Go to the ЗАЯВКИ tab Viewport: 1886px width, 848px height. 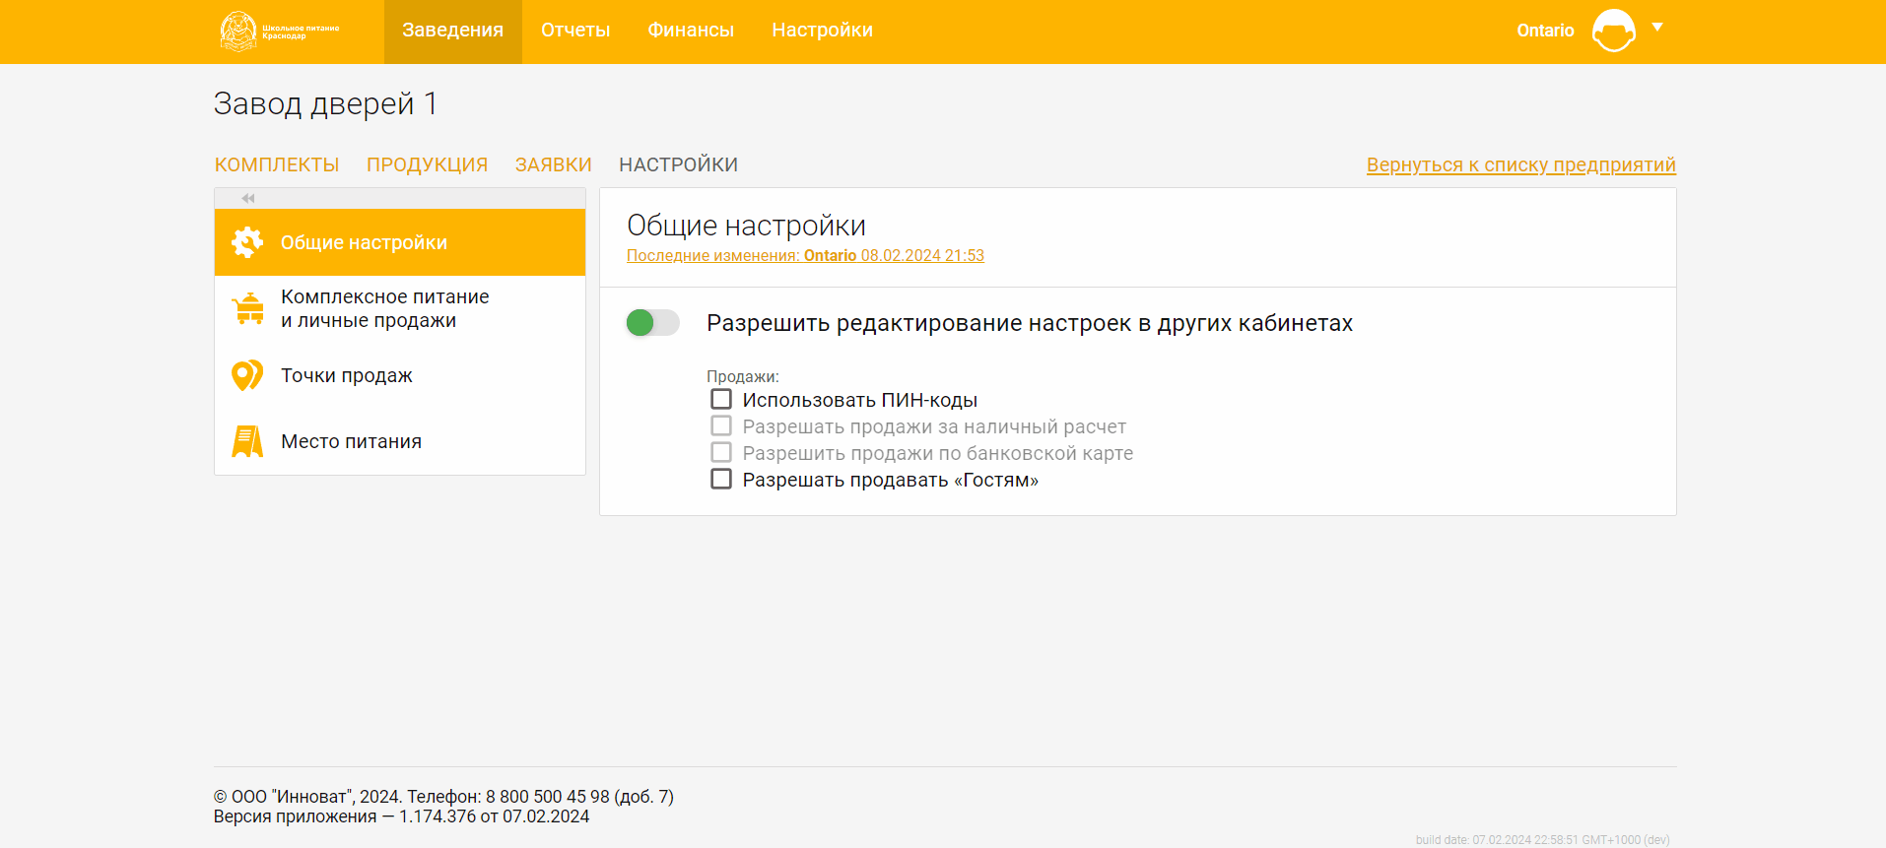pos(553,164)
